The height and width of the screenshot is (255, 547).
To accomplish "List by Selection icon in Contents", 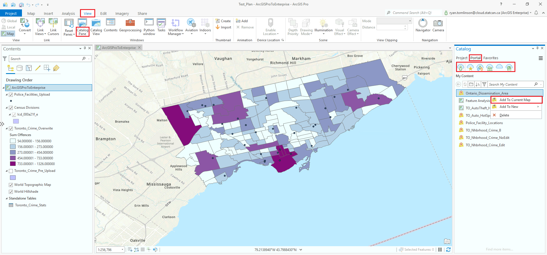I will tap(29, 68).
